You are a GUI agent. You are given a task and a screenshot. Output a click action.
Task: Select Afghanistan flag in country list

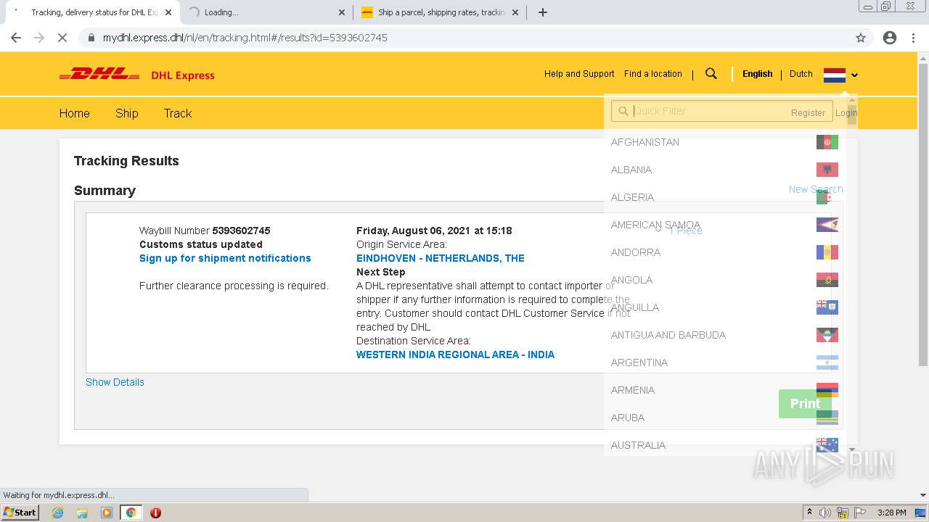click(x=827, y=142)
